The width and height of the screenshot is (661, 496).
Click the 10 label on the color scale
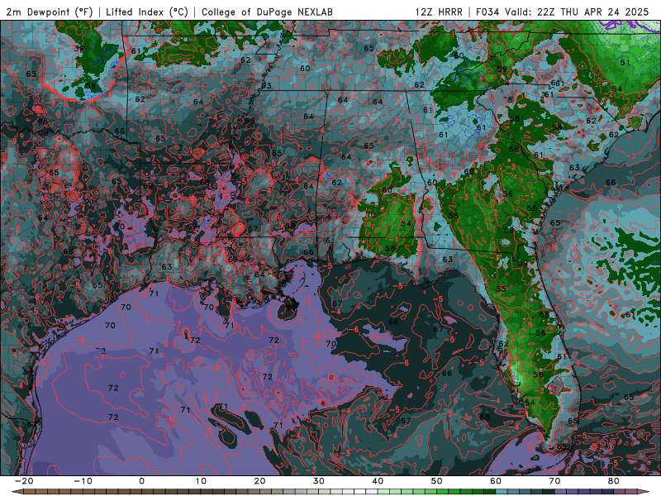[x=201, y=481]
